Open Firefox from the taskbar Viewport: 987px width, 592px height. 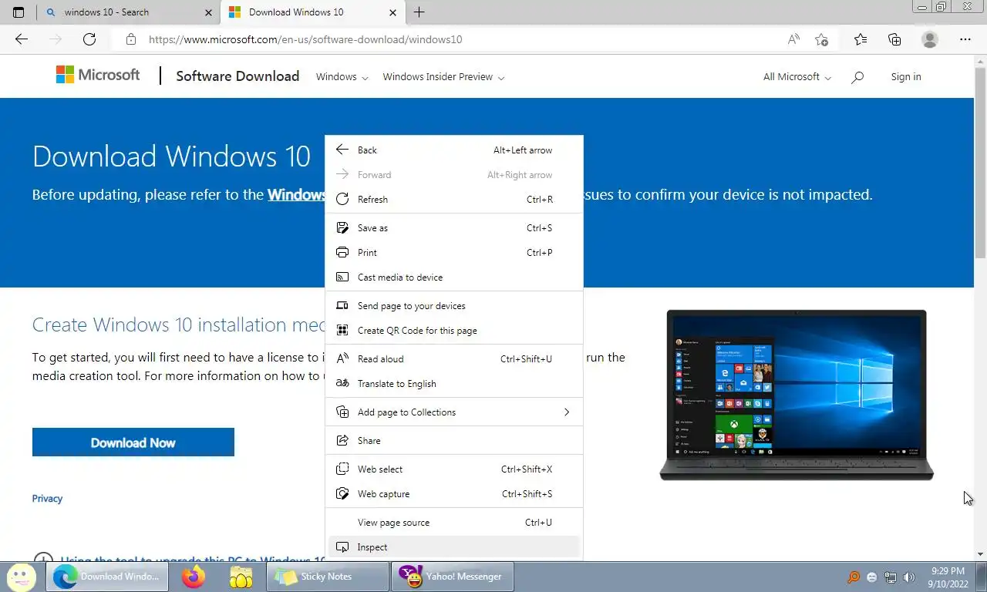[194, 577]
